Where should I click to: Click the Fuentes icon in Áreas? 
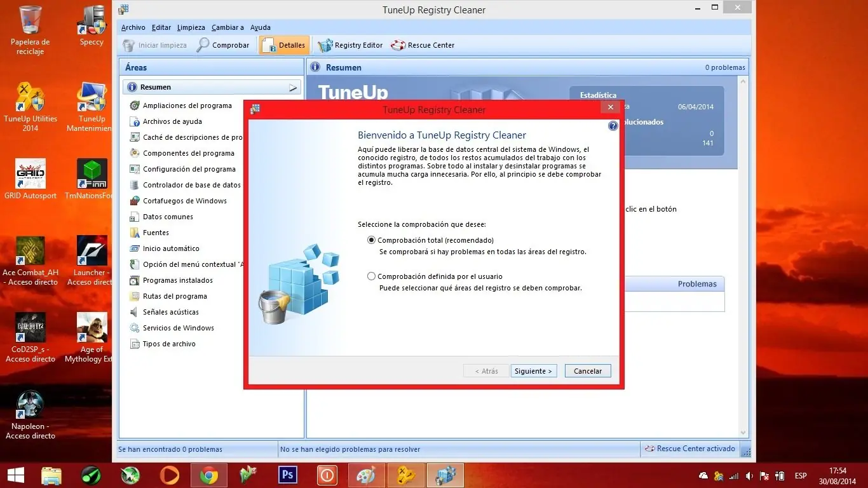tap(134, 233)
